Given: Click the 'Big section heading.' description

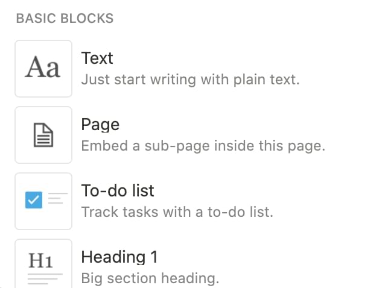Looking at the screenshot, I should pos(150,278).
